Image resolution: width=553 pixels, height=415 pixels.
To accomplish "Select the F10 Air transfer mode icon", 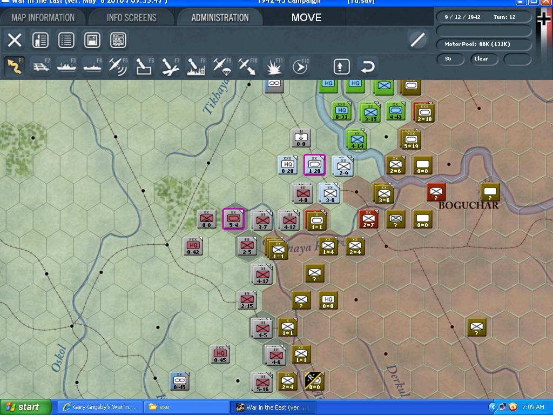I will click(247, 66).
